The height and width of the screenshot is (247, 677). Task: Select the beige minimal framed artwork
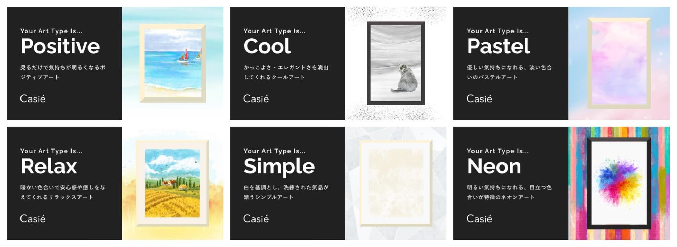[396, 183]
